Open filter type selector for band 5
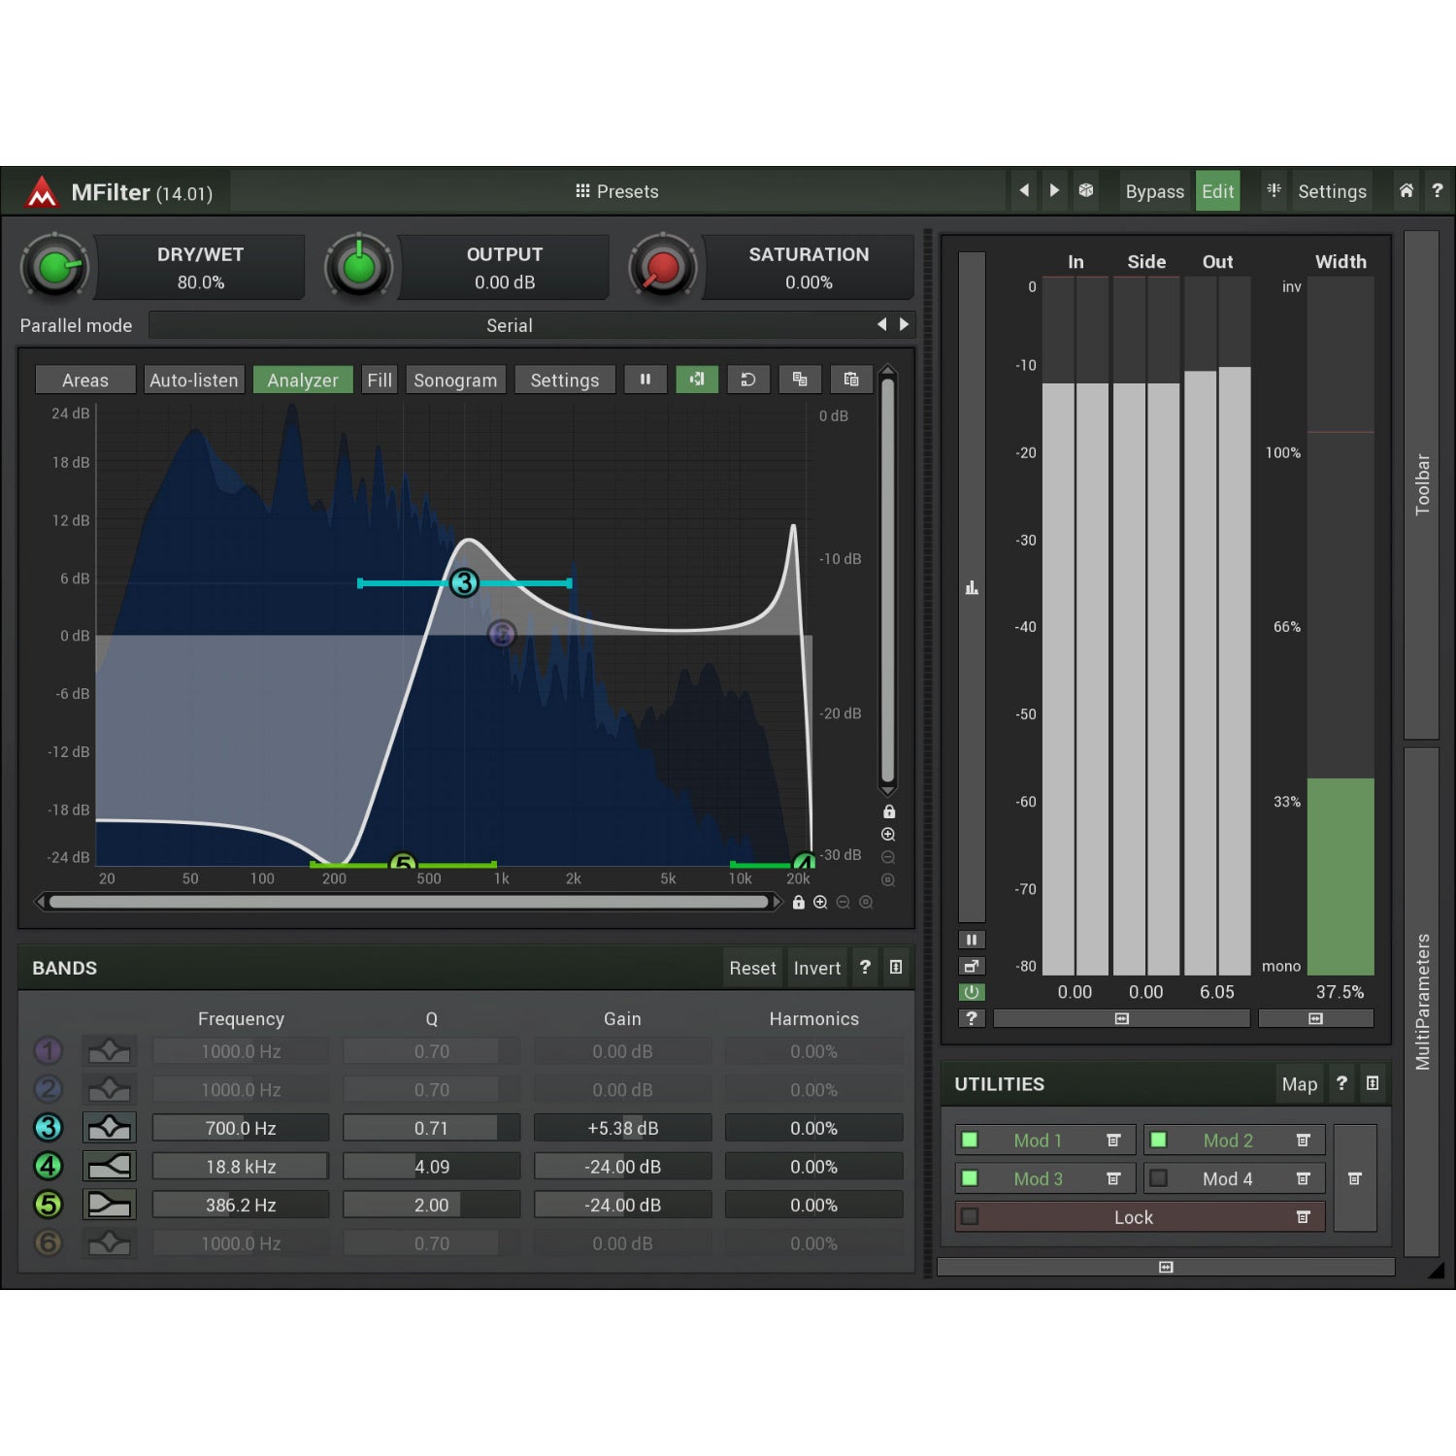 coord(110,1205)
